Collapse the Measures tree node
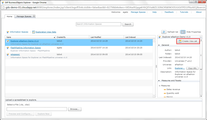The height and width of the screenshot is (120, 207). (159, 86)
